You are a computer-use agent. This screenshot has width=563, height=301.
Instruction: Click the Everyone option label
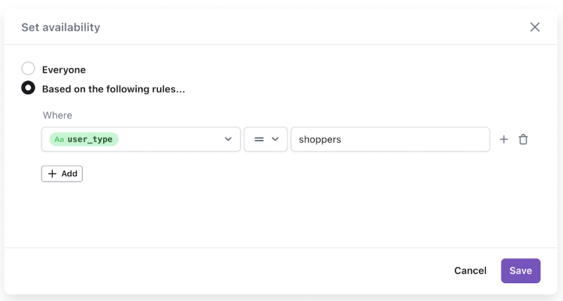pos(63,69)
